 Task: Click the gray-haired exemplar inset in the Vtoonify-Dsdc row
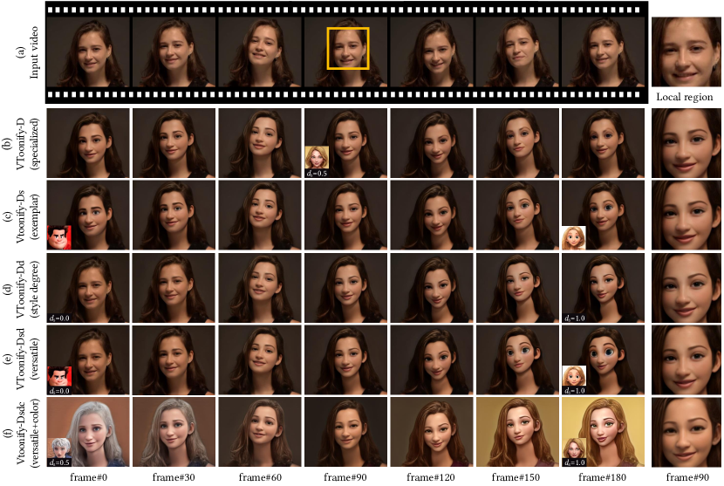point(59,448)
